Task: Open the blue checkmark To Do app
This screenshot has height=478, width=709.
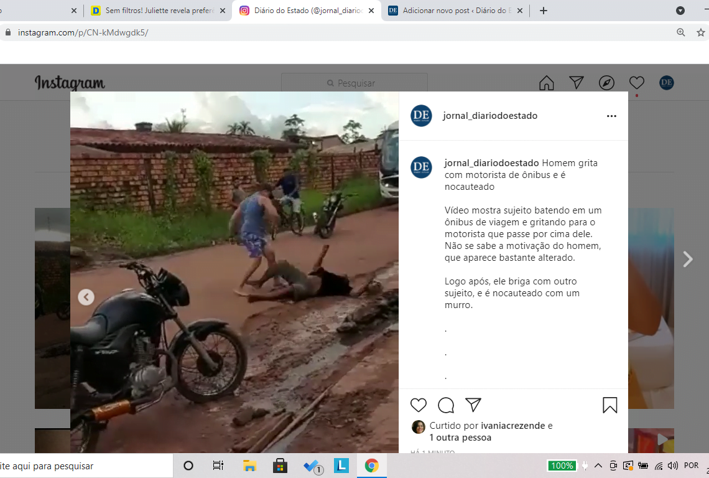Action: [x=312, y=466]
